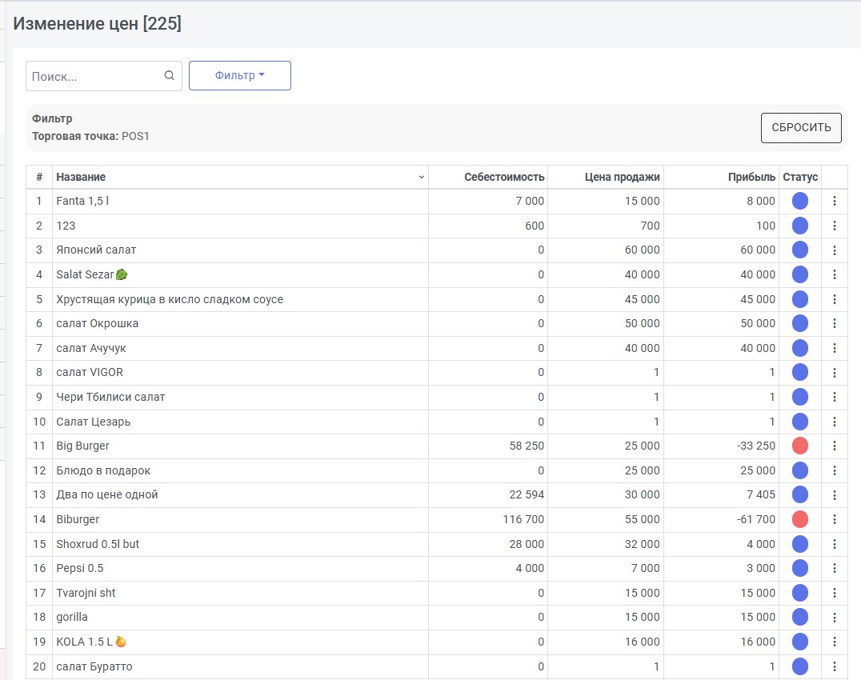Open the options menu for Pepsi 0.5

[x=834, y=568]
